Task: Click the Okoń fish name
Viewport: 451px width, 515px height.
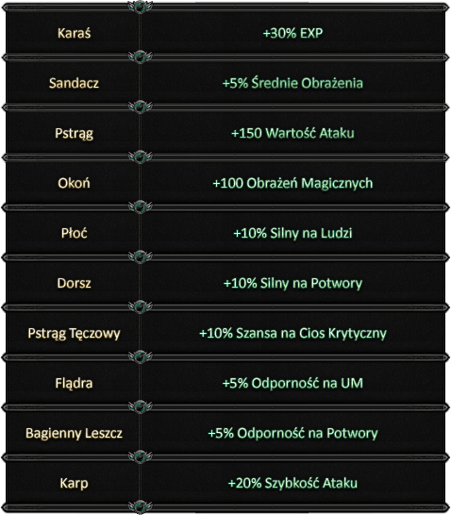Action: tap(74, 183)
